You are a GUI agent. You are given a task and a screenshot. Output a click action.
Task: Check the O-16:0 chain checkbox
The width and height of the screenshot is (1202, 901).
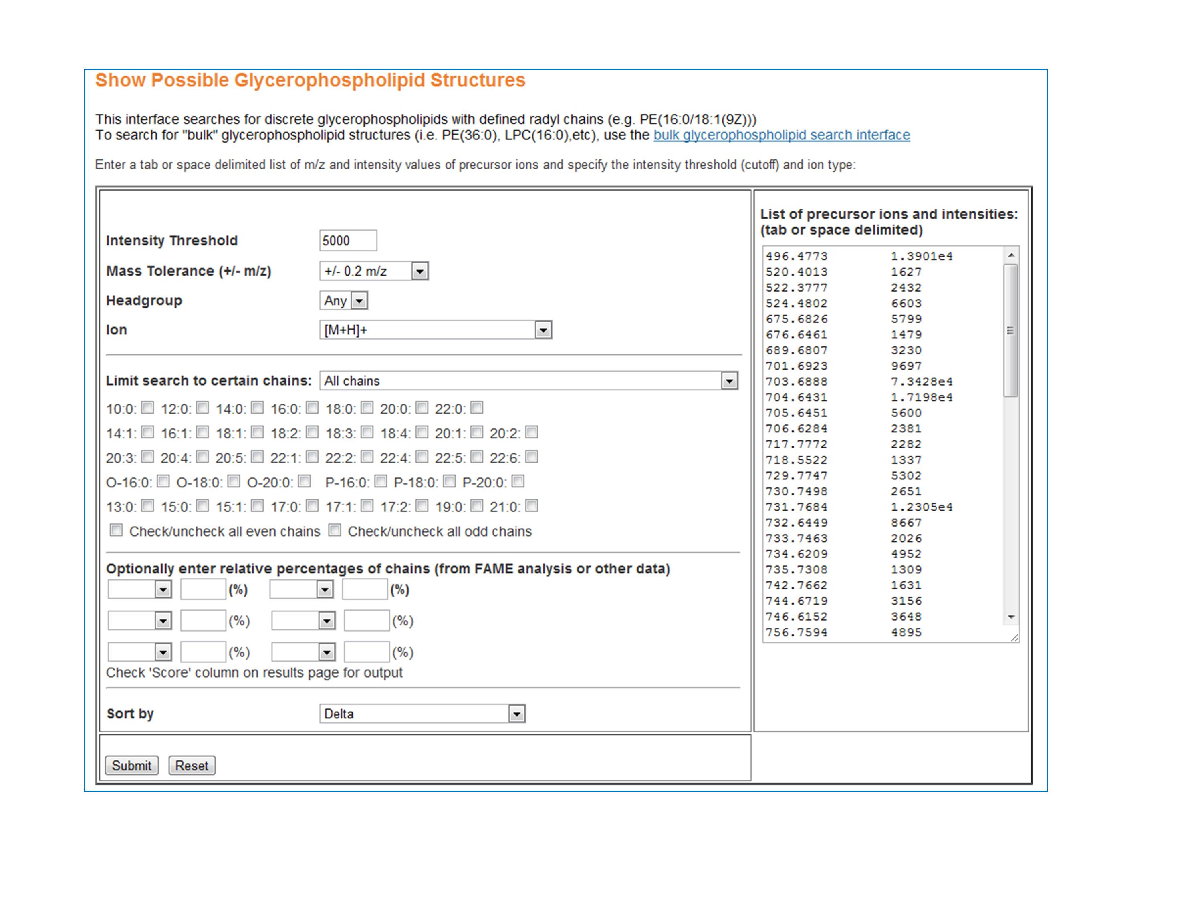[x=163, y=481]
